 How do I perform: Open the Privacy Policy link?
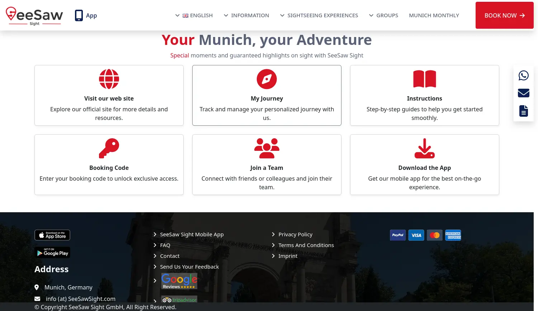click(x=295, y=234)
